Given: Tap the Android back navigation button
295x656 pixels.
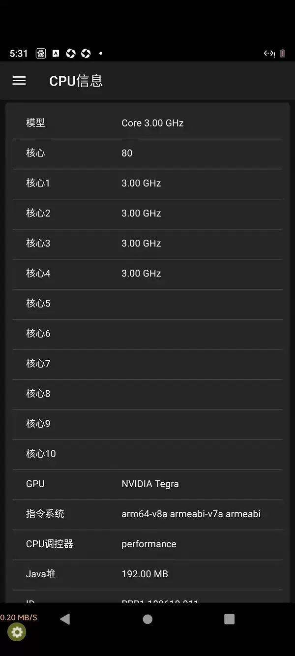Looking at the screenshot, I should point(65,619).
